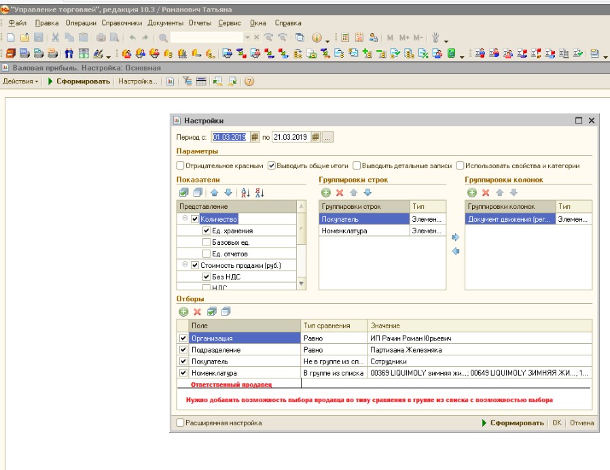Image resolution: width=610 pixels, height=470 pixels.
Task: Add a new filter in Отборы section
Action: coord(183,312)
